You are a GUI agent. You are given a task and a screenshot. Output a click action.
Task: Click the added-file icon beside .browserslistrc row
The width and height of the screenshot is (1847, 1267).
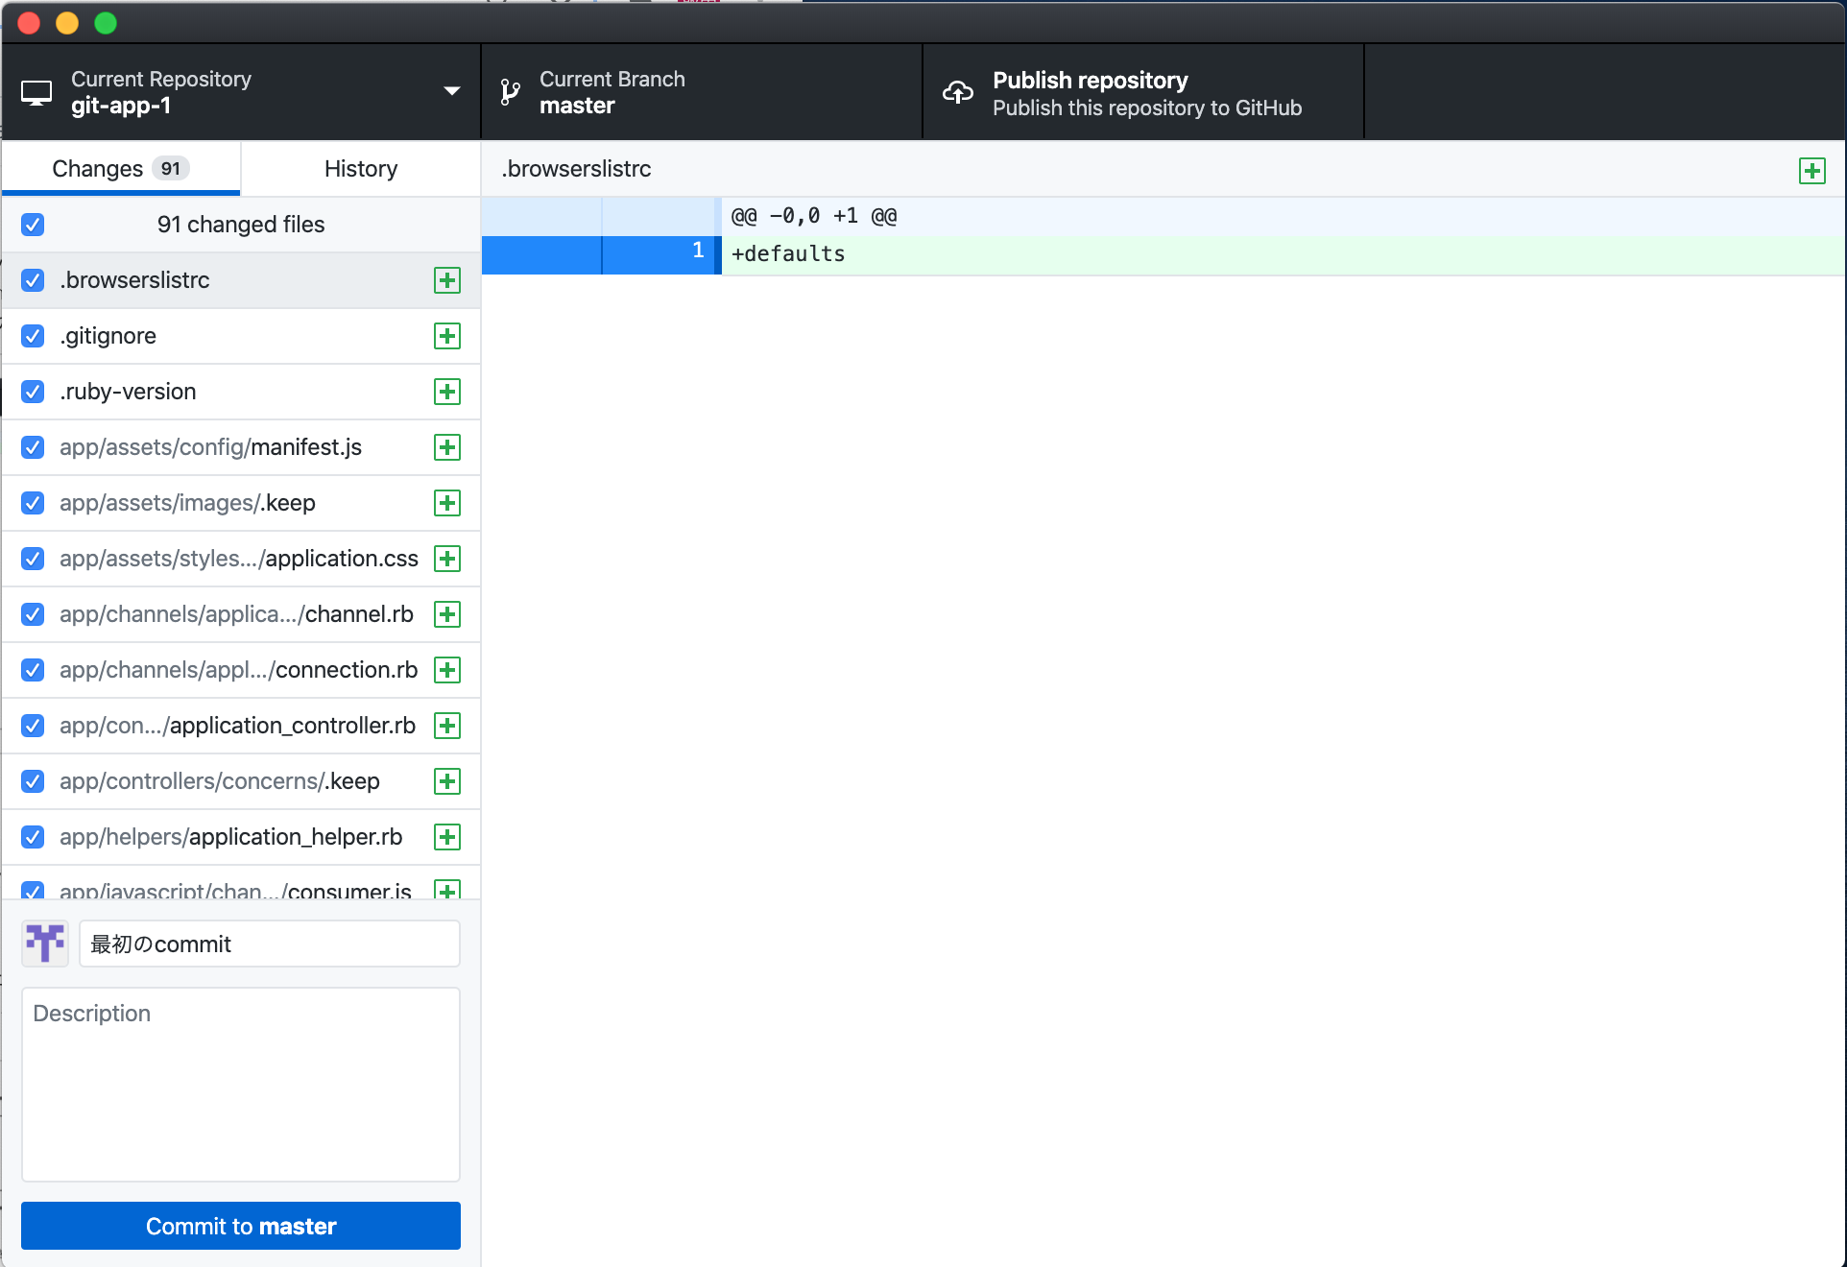(x=447, y=280)
